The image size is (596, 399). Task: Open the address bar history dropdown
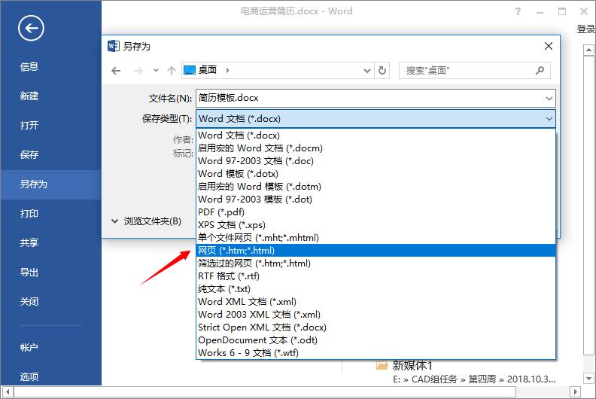[x=366, y=70]
